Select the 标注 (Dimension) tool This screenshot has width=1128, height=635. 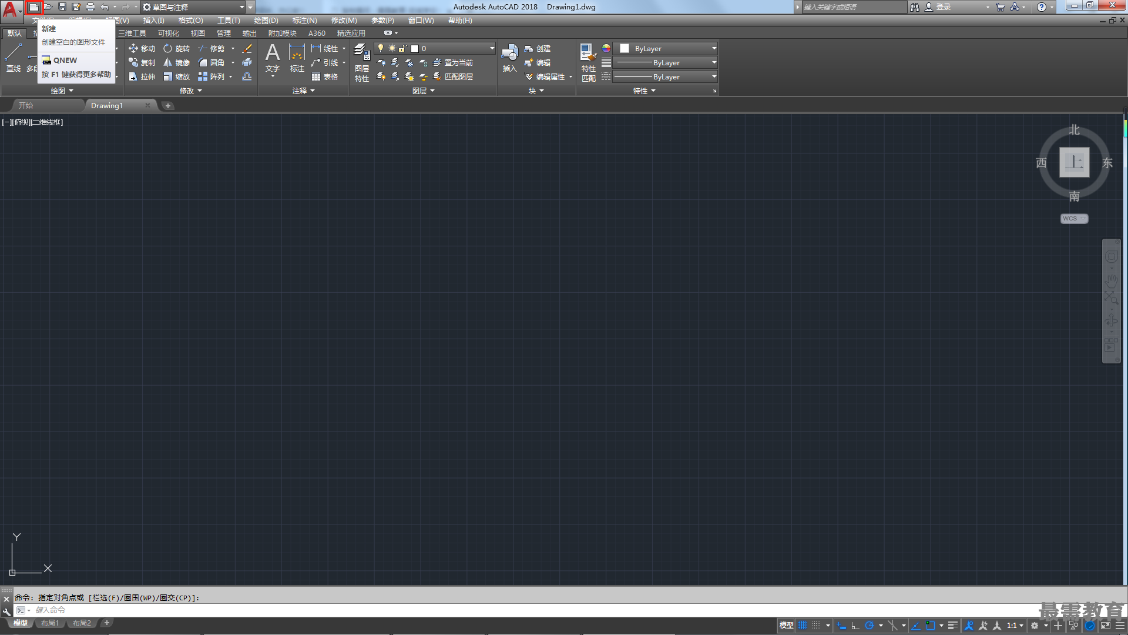point(297,58)
